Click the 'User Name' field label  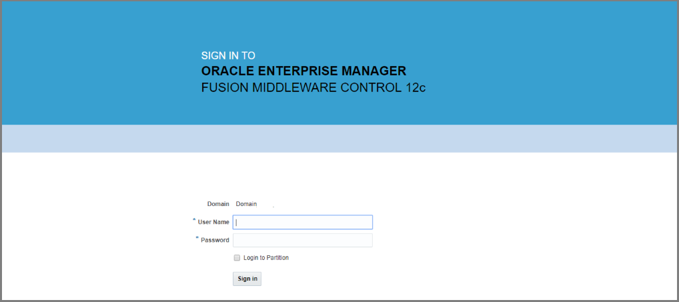click(213, 222)
